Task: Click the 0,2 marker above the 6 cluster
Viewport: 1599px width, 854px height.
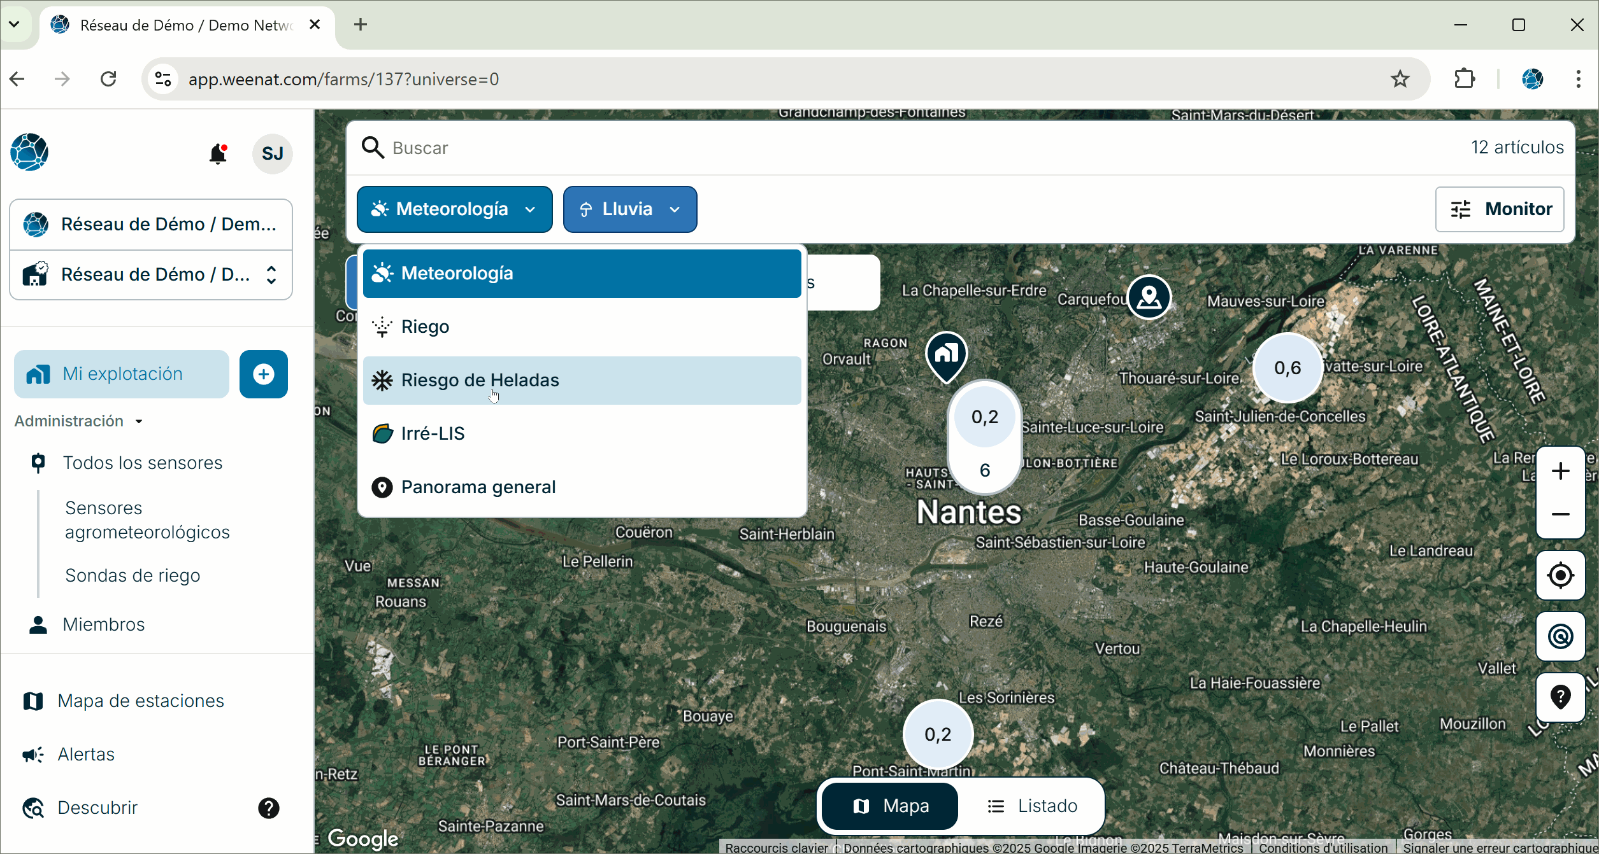Action: point(984,417)
